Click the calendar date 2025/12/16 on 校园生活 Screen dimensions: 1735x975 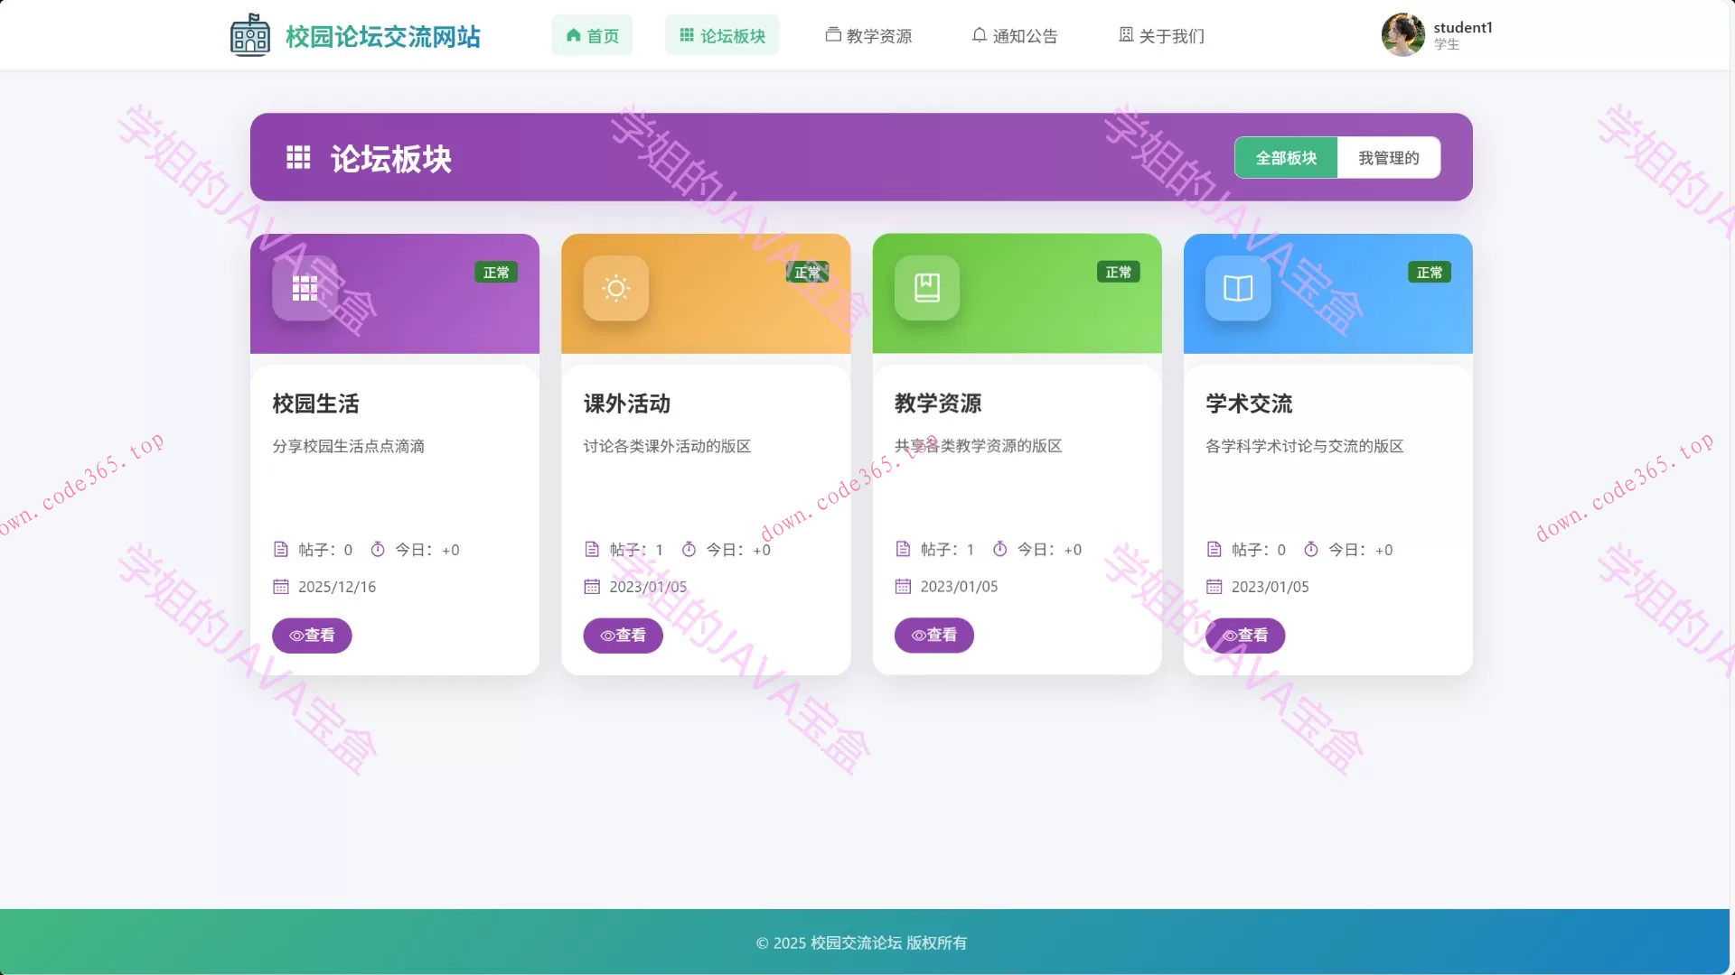click(x=336, y=586)
